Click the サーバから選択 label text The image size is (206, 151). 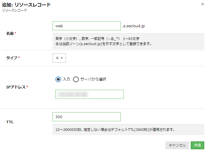pyautogui.click(x=93, y=79)
